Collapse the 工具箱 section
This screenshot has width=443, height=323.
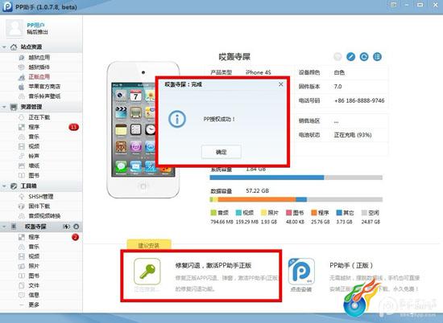[4, 186]
